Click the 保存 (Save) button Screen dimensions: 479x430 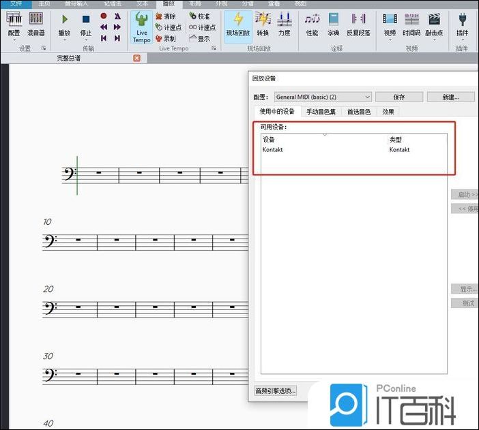(399, 97)
